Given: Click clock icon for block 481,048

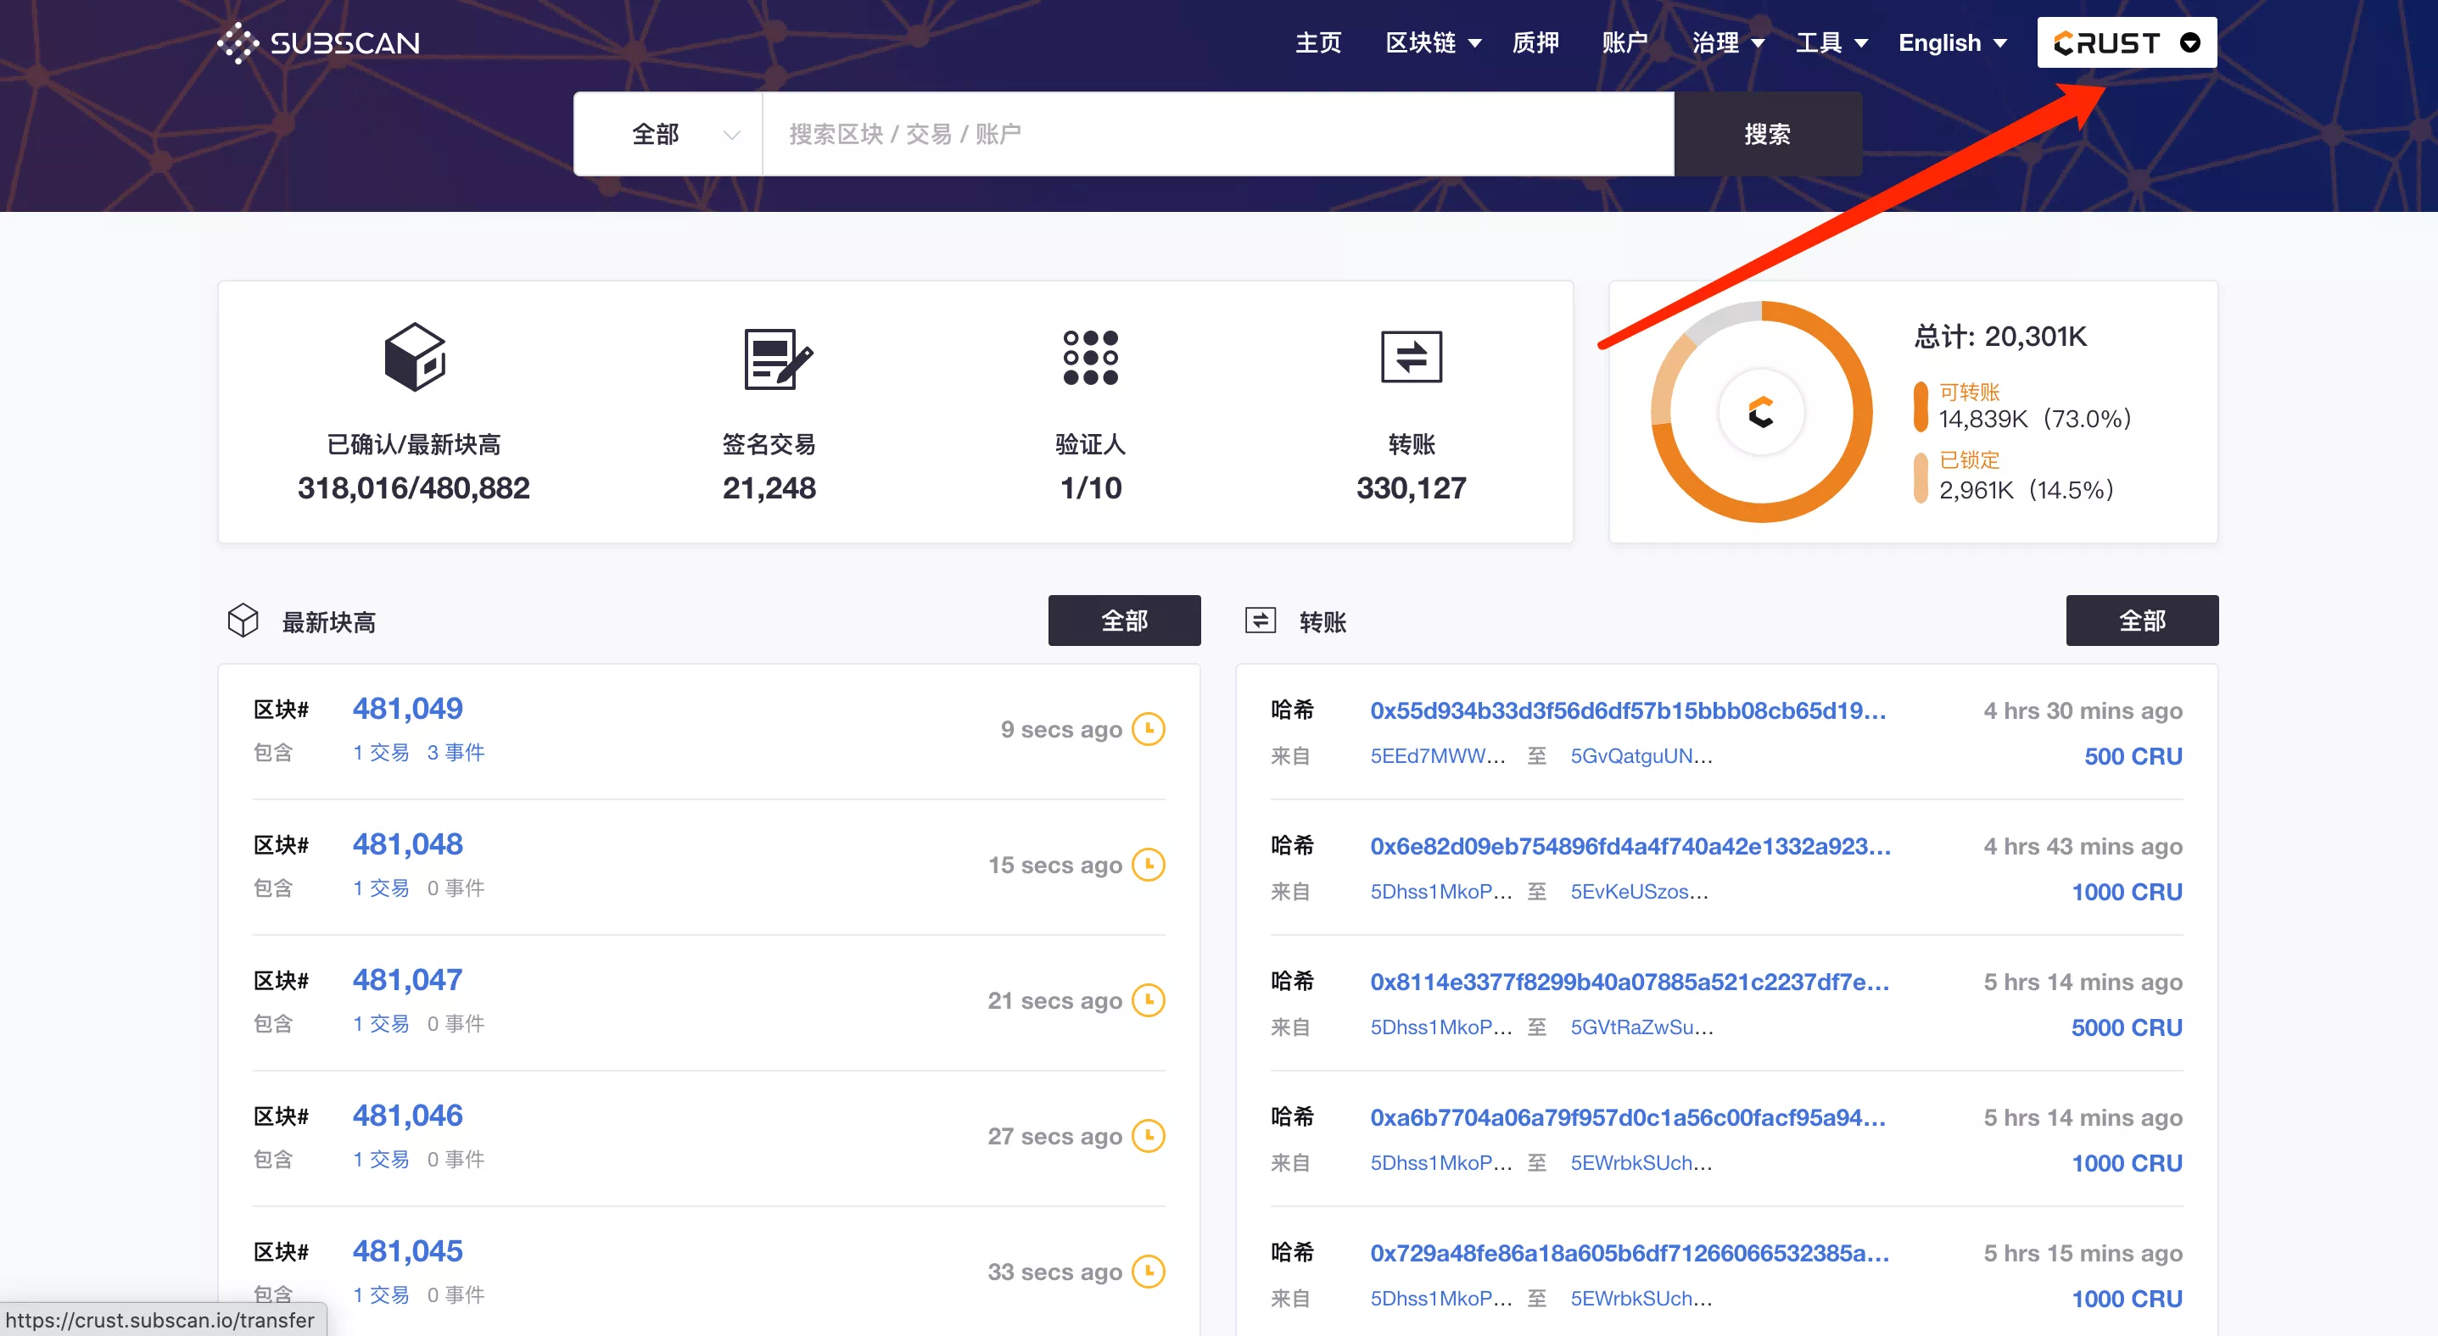Looking at the screenshot, I should (x=1149, y=864).
